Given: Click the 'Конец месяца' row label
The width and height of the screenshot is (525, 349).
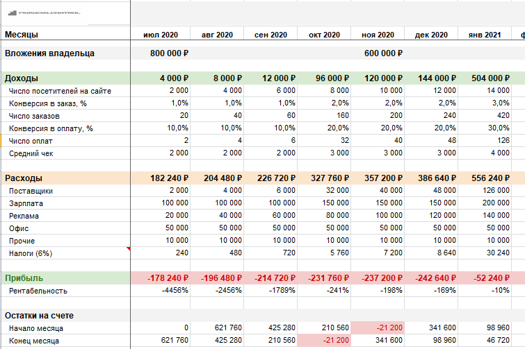Looking at the screenshot, I should (34, 341).
